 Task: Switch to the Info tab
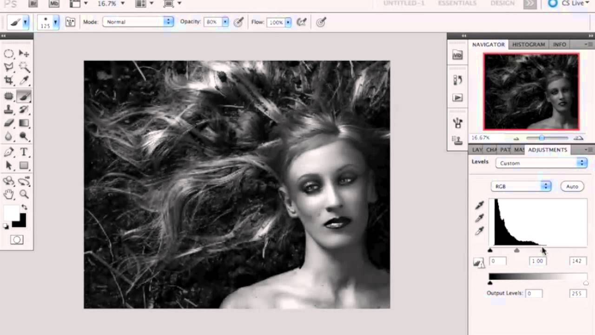click(559, 44)
